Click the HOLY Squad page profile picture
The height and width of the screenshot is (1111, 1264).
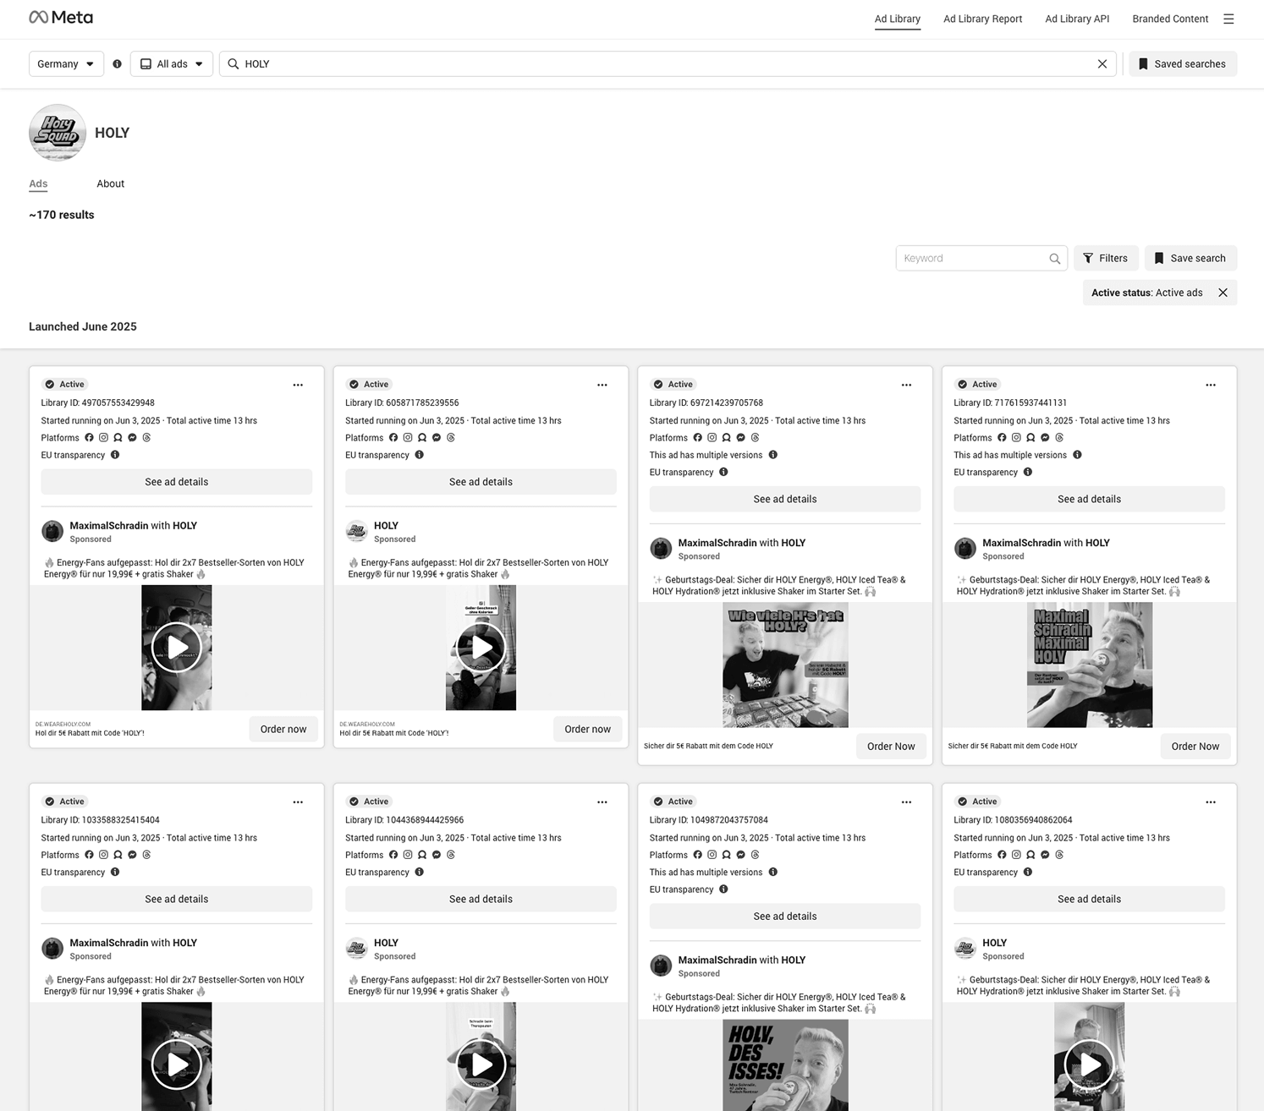pyautogui.click(x=58, y=133)
